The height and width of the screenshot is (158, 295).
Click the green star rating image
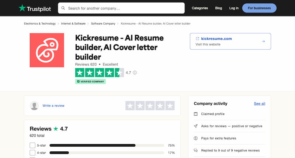pos(100,72)
